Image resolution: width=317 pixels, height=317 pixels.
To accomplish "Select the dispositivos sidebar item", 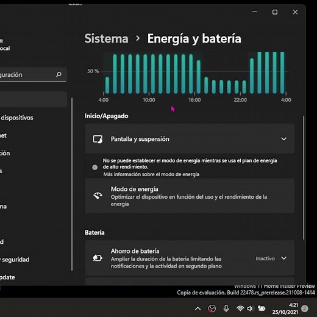I will [x=16, y=118].
